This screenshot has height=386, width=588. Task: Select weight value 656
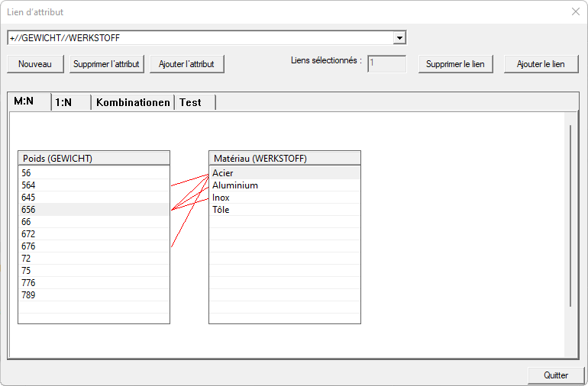tap(94, 210)
